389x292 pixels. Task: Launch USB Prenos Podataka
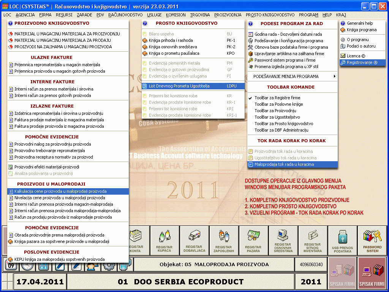pos(342,241)
